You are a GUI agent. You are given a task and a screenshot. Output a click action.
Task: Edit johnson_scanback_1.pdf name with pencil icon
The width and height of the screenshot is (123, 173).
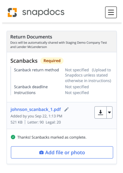tap(67, 109)
